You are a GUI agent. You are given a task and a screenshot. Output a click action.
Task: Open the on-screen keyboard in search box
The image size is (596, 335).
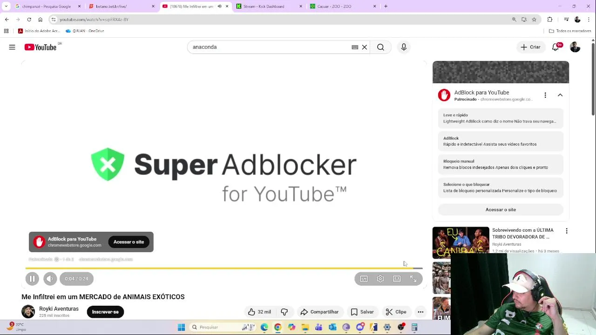point(355,47)
